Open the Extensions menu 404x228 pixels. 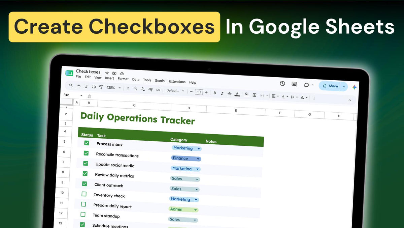click(x=177, y=82)
